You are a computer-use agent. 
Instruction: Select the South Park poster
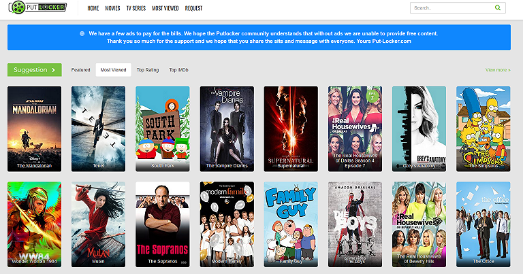(x=162, y=127)
